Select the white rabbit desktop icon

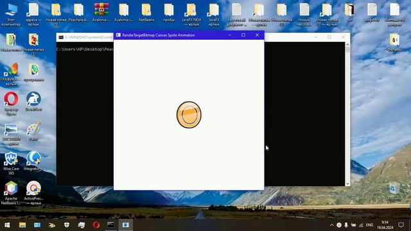[33, 101]
